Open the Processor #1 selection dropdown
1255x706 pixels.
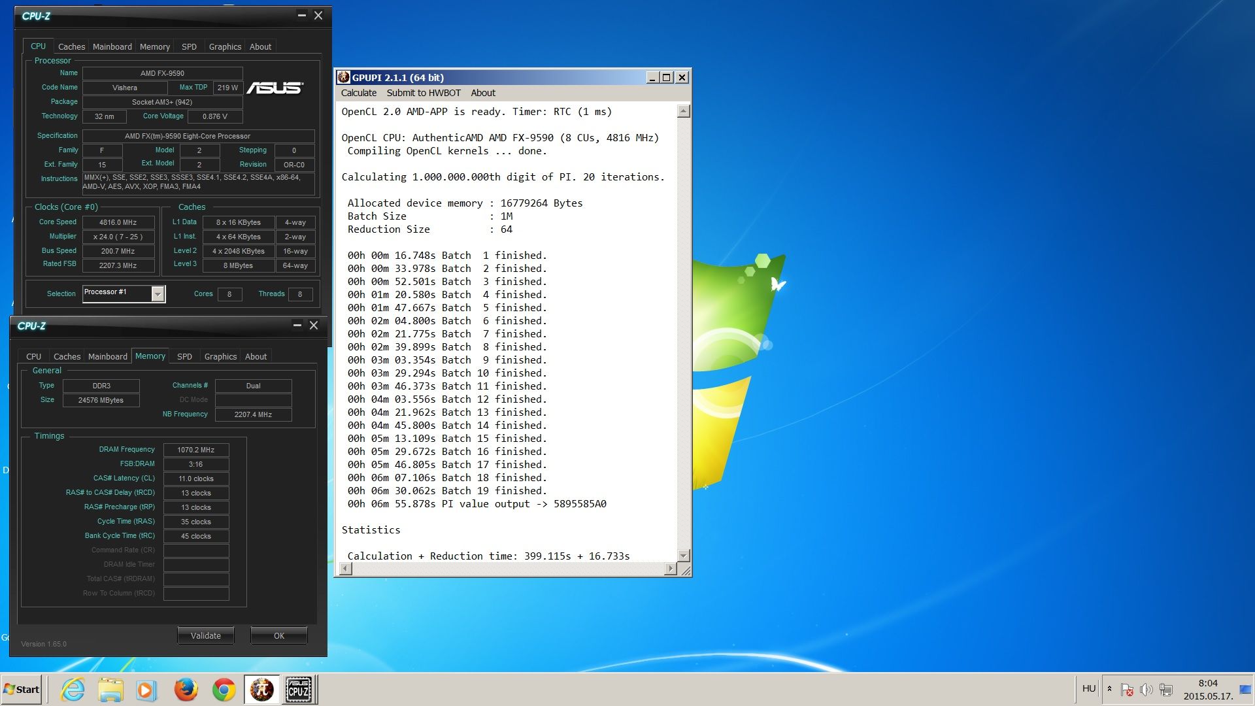point(158,294)
